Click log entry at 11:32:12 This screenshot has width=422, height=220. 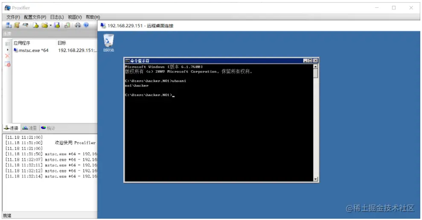click(51, 171)
